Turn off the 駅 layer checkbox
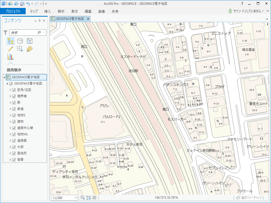This screenshot has height=203, width=271. tap(14, 103)
